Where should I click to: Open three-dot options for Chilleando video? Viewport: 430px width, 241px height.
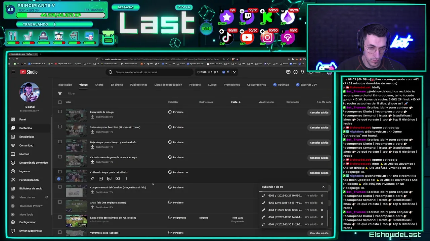(x=126, y=179)
